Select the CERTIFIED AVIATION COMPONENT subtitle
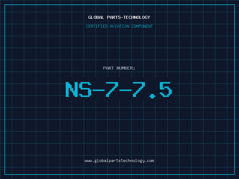Image resolution: width=239 pixels, height=179 pixels. (x=119, y=26)
